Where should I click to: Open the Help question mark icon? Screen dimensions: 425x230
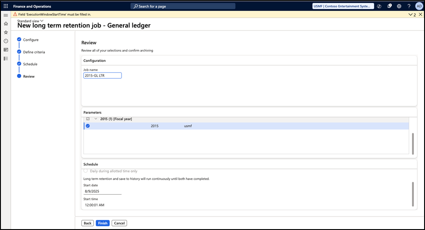[409, 6]
